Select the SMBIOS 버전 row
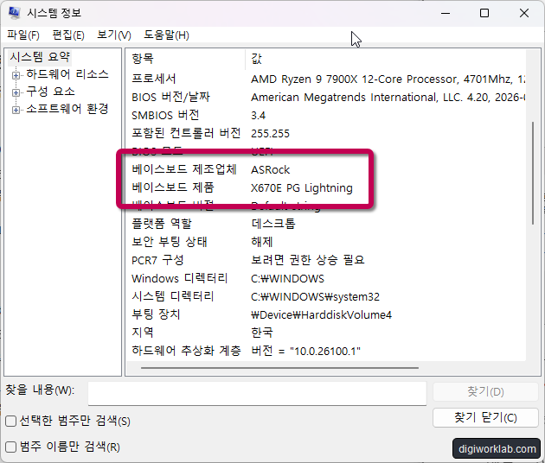The height and width of the screenshot is (463, 545). click(x=165, y=115)
